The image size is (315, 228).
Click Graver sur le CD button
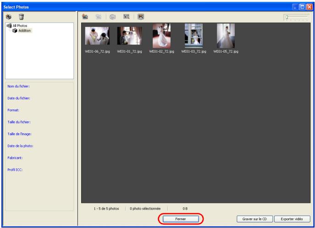coord(254,219)
